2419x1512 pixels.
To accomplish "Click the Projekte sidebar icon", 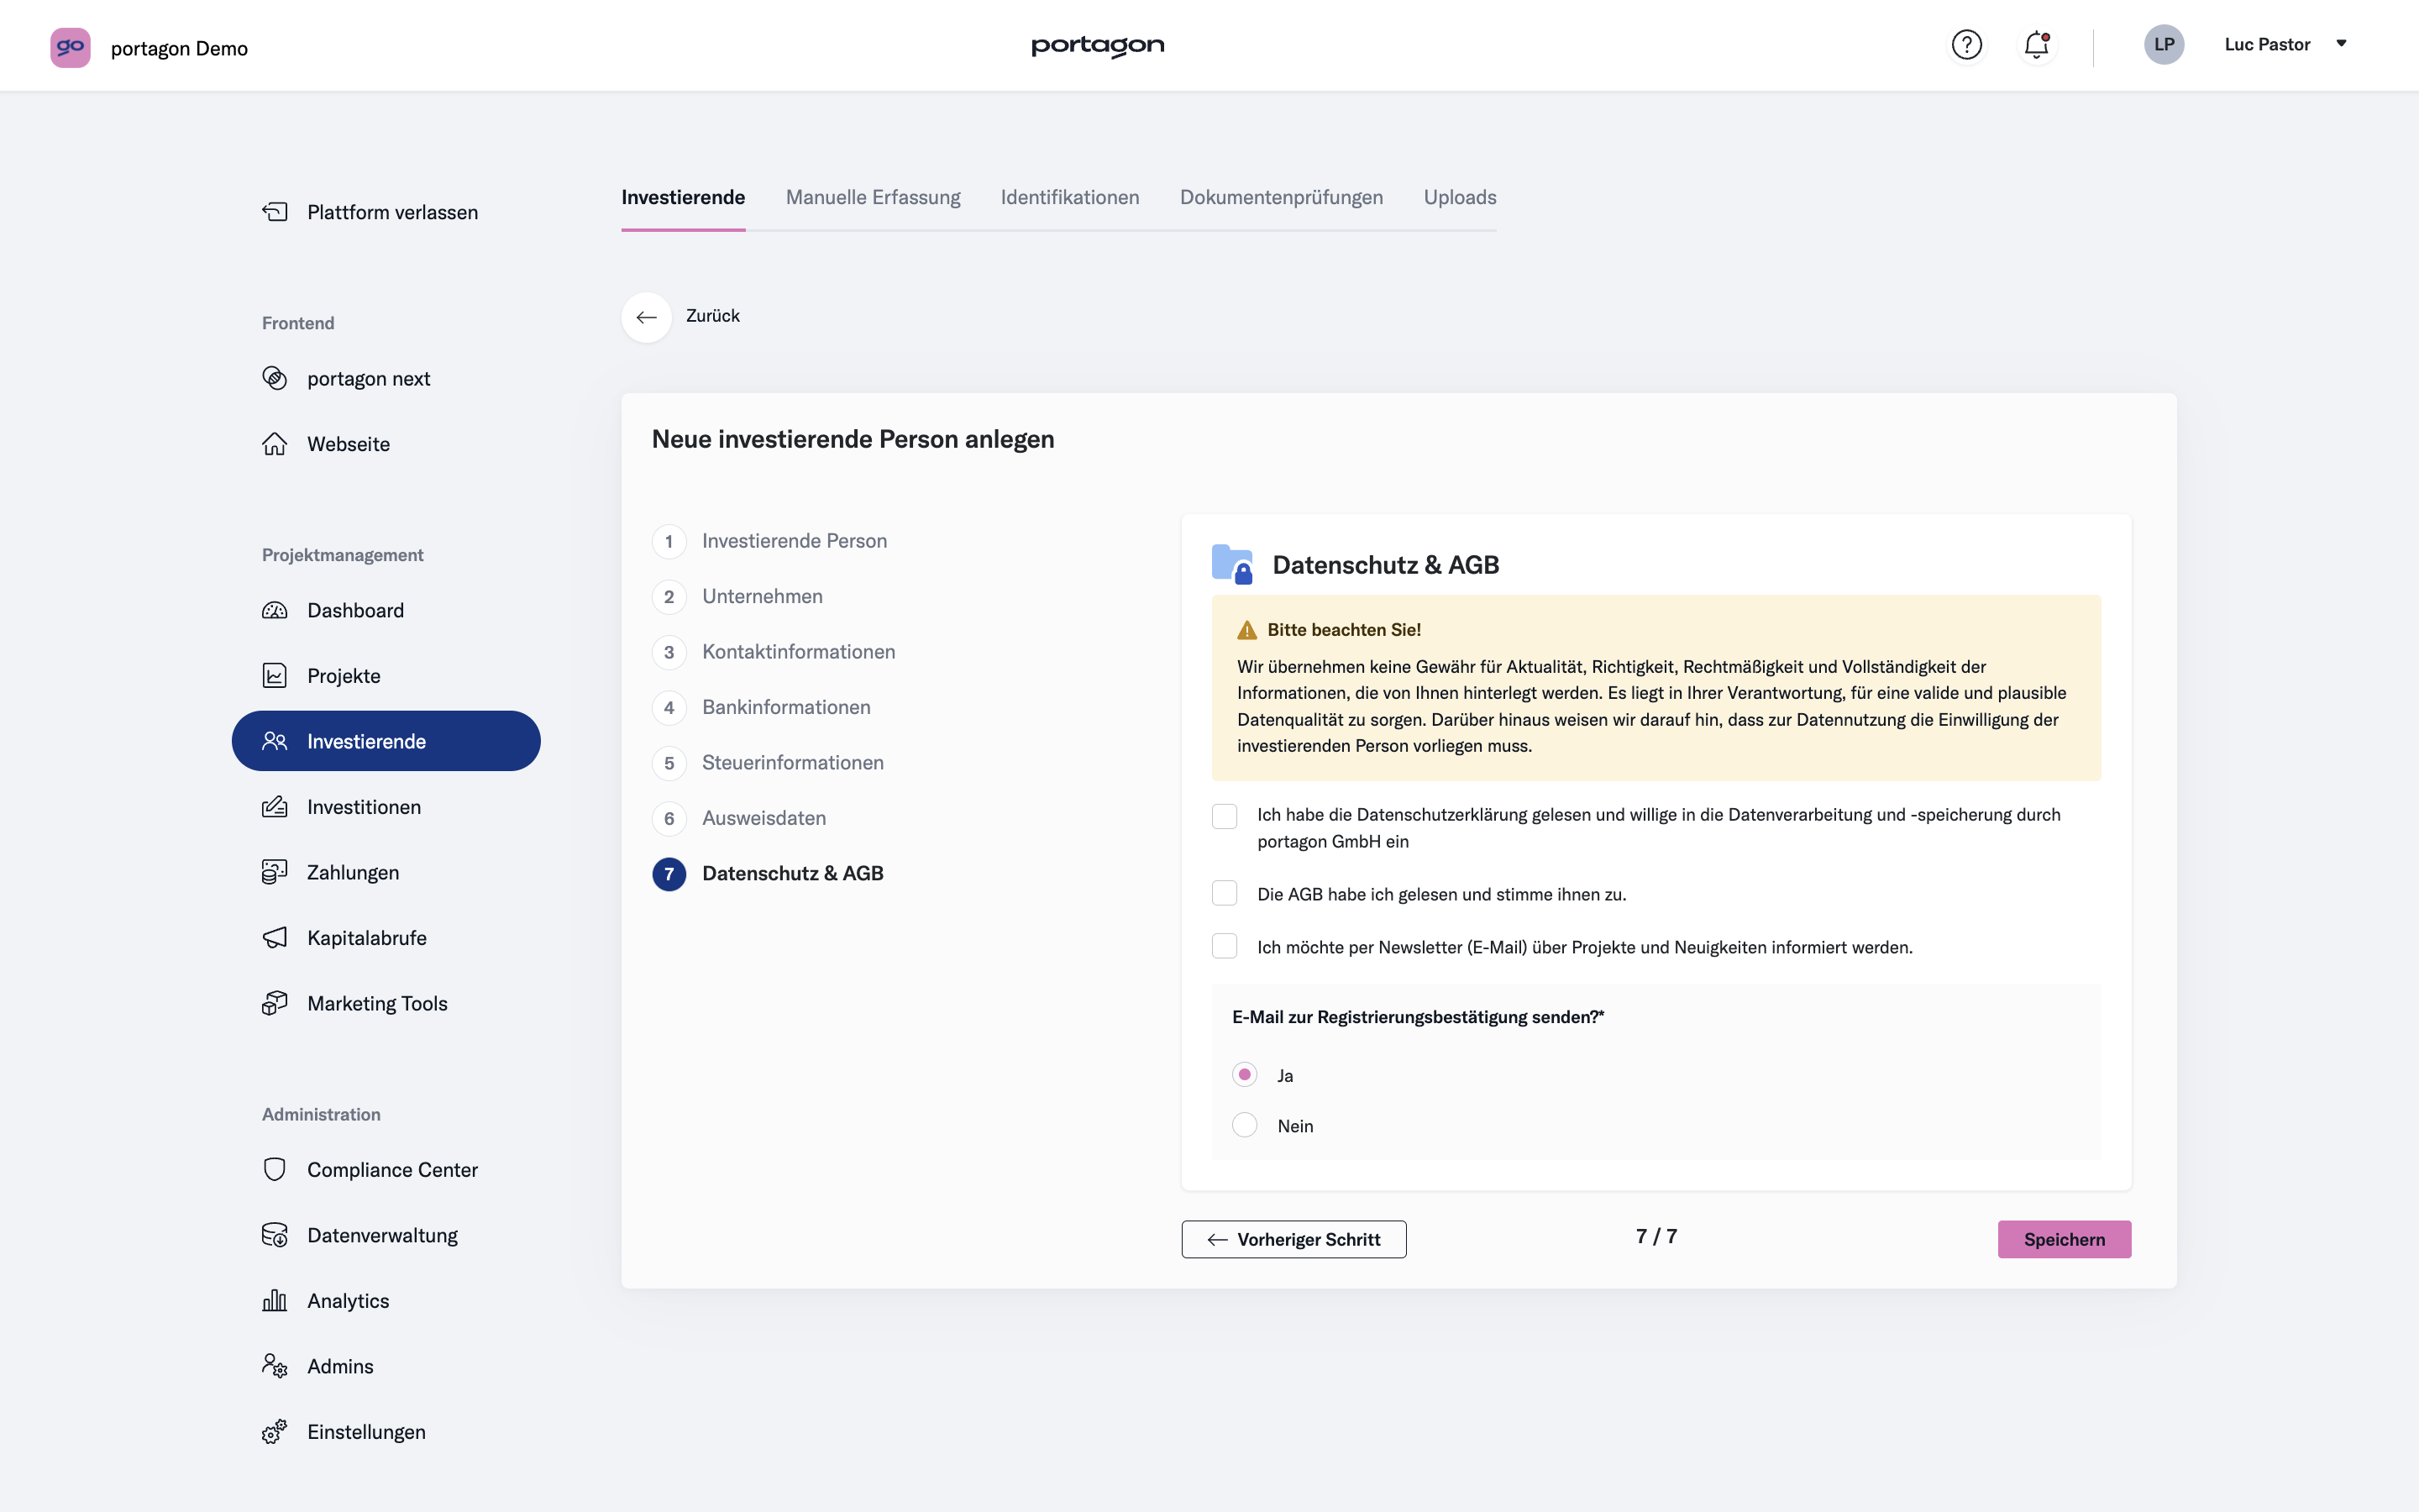I will pos(275,676).
